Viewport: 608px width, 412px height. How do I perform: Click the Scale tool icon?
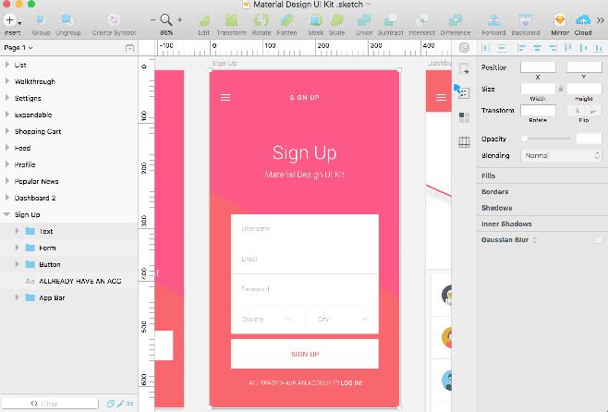click(337, 19)
